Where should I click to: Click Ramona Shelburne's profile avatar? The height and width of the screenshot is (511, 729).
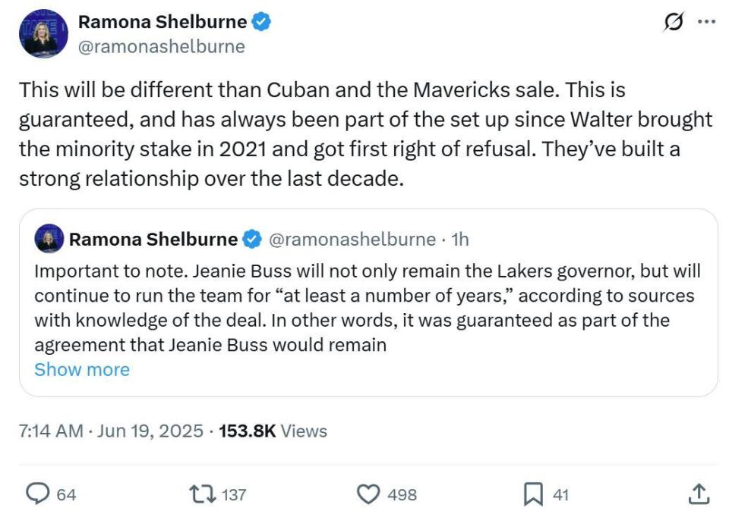[43, 34]
